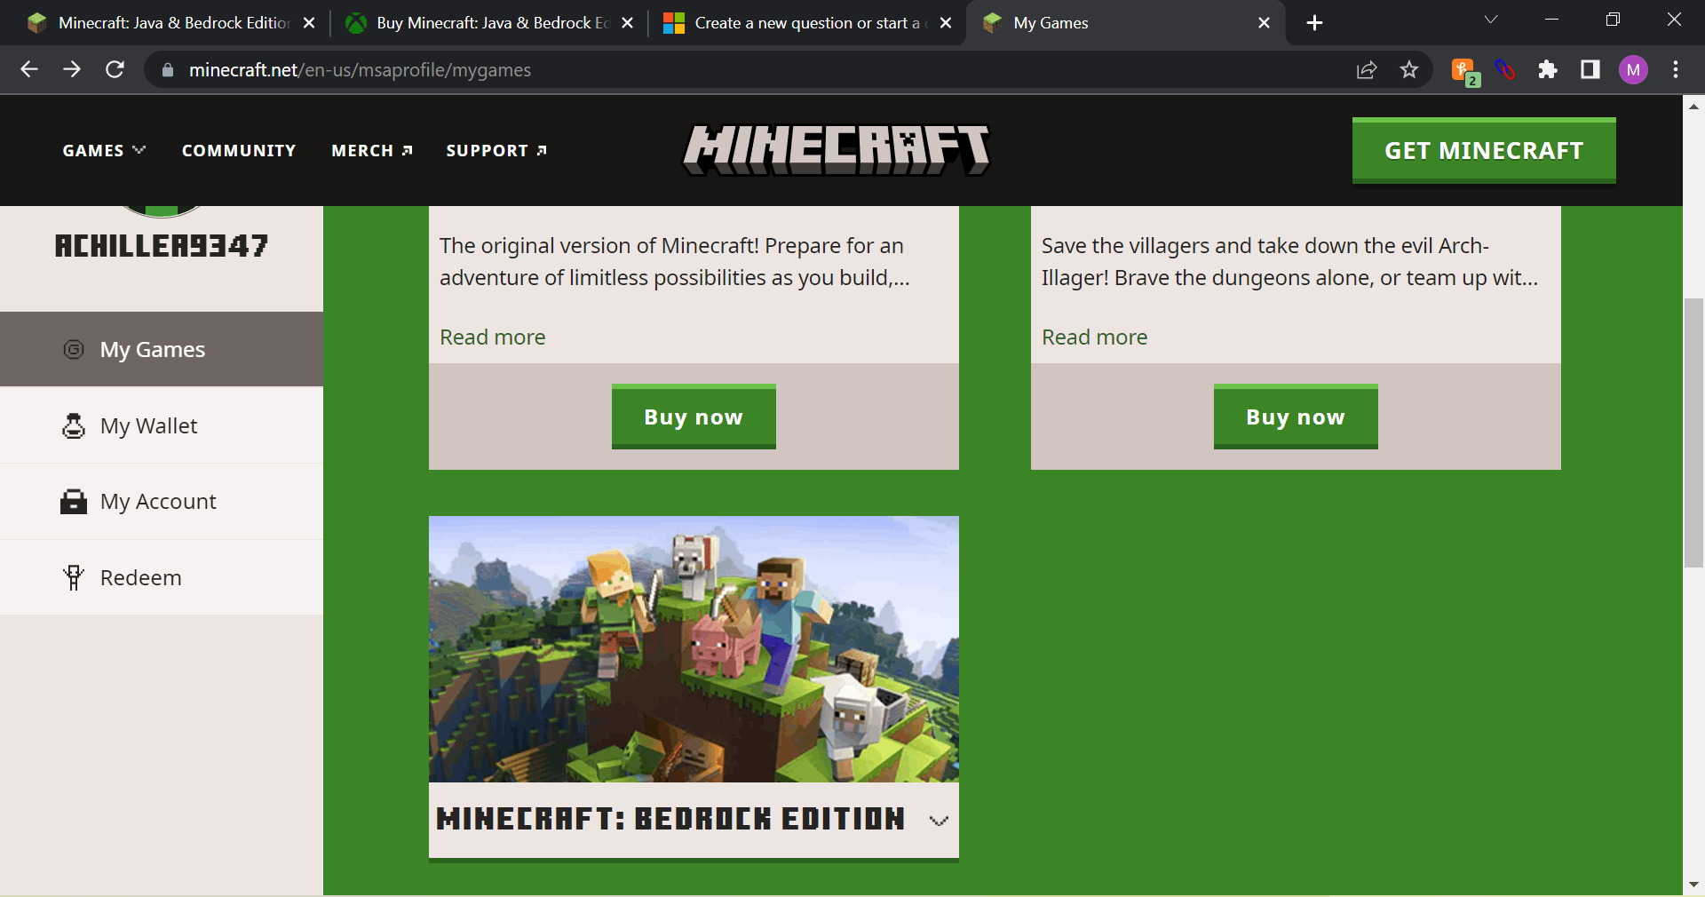Click the Minecraft logo
1705x897 pixels.
pos(837,149)
